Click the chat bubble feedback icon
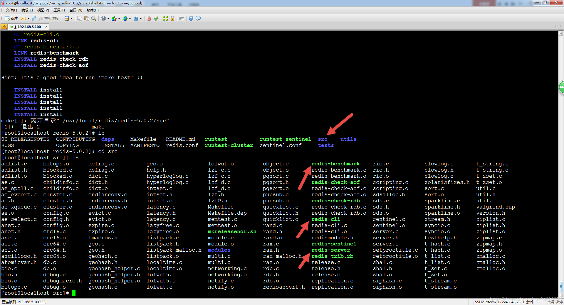This screenshot has width=564, height=305. (x=198, y=18)
